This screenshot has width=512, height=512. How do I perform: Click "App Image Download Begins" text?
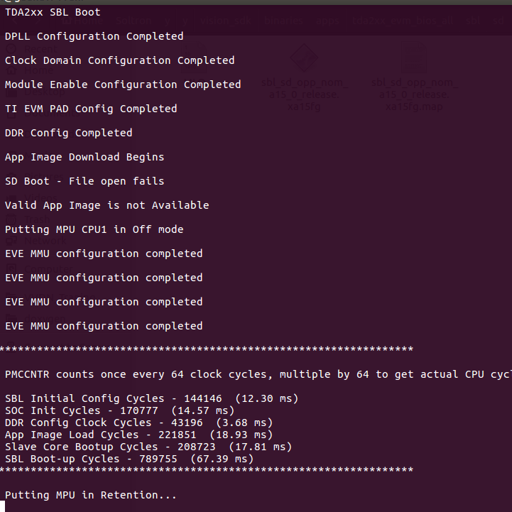85,157
